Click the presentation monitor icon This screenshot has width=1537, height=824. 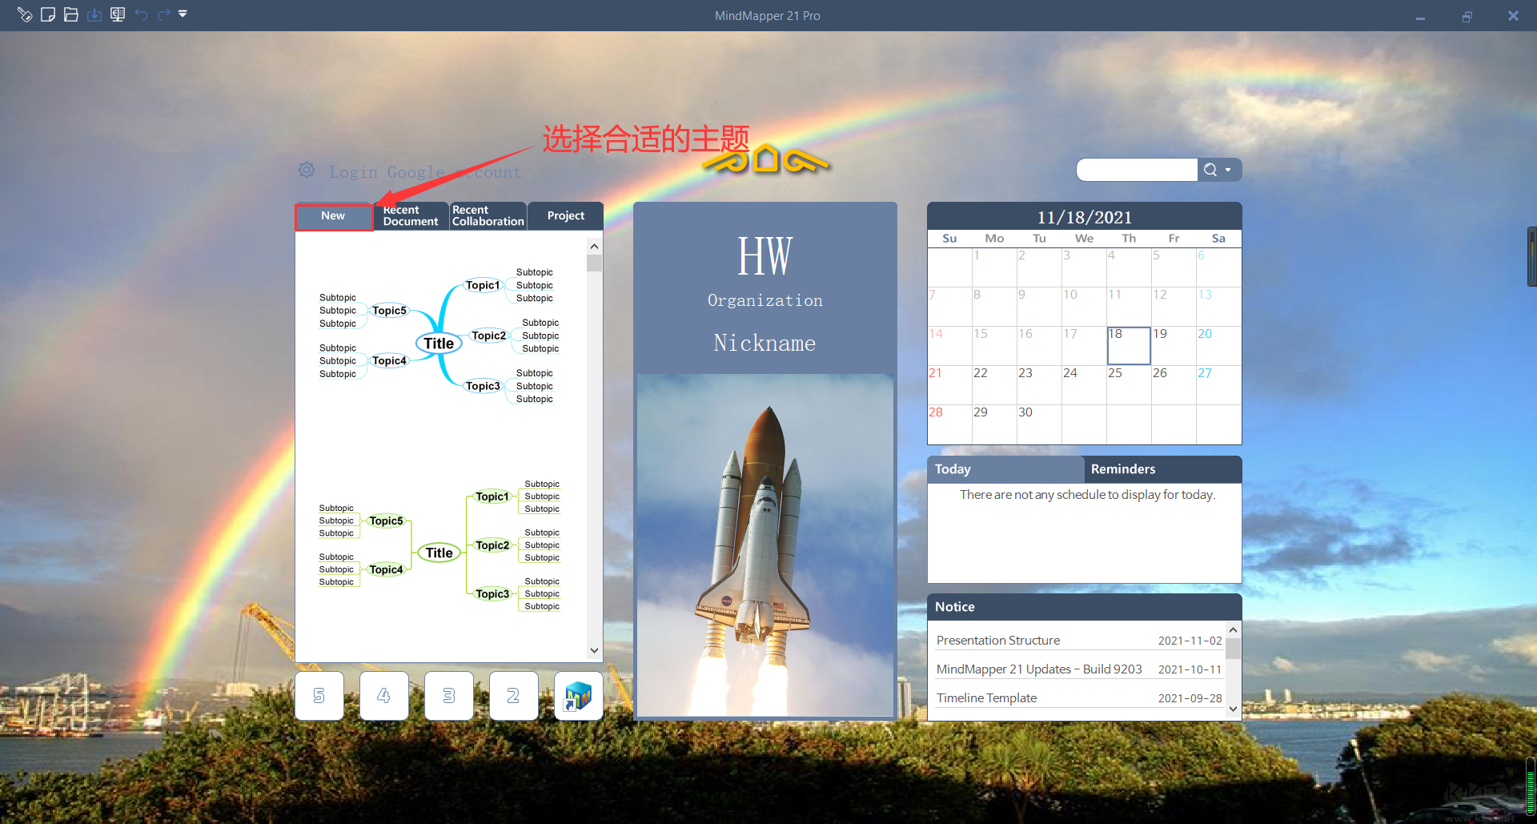point(118,14)
